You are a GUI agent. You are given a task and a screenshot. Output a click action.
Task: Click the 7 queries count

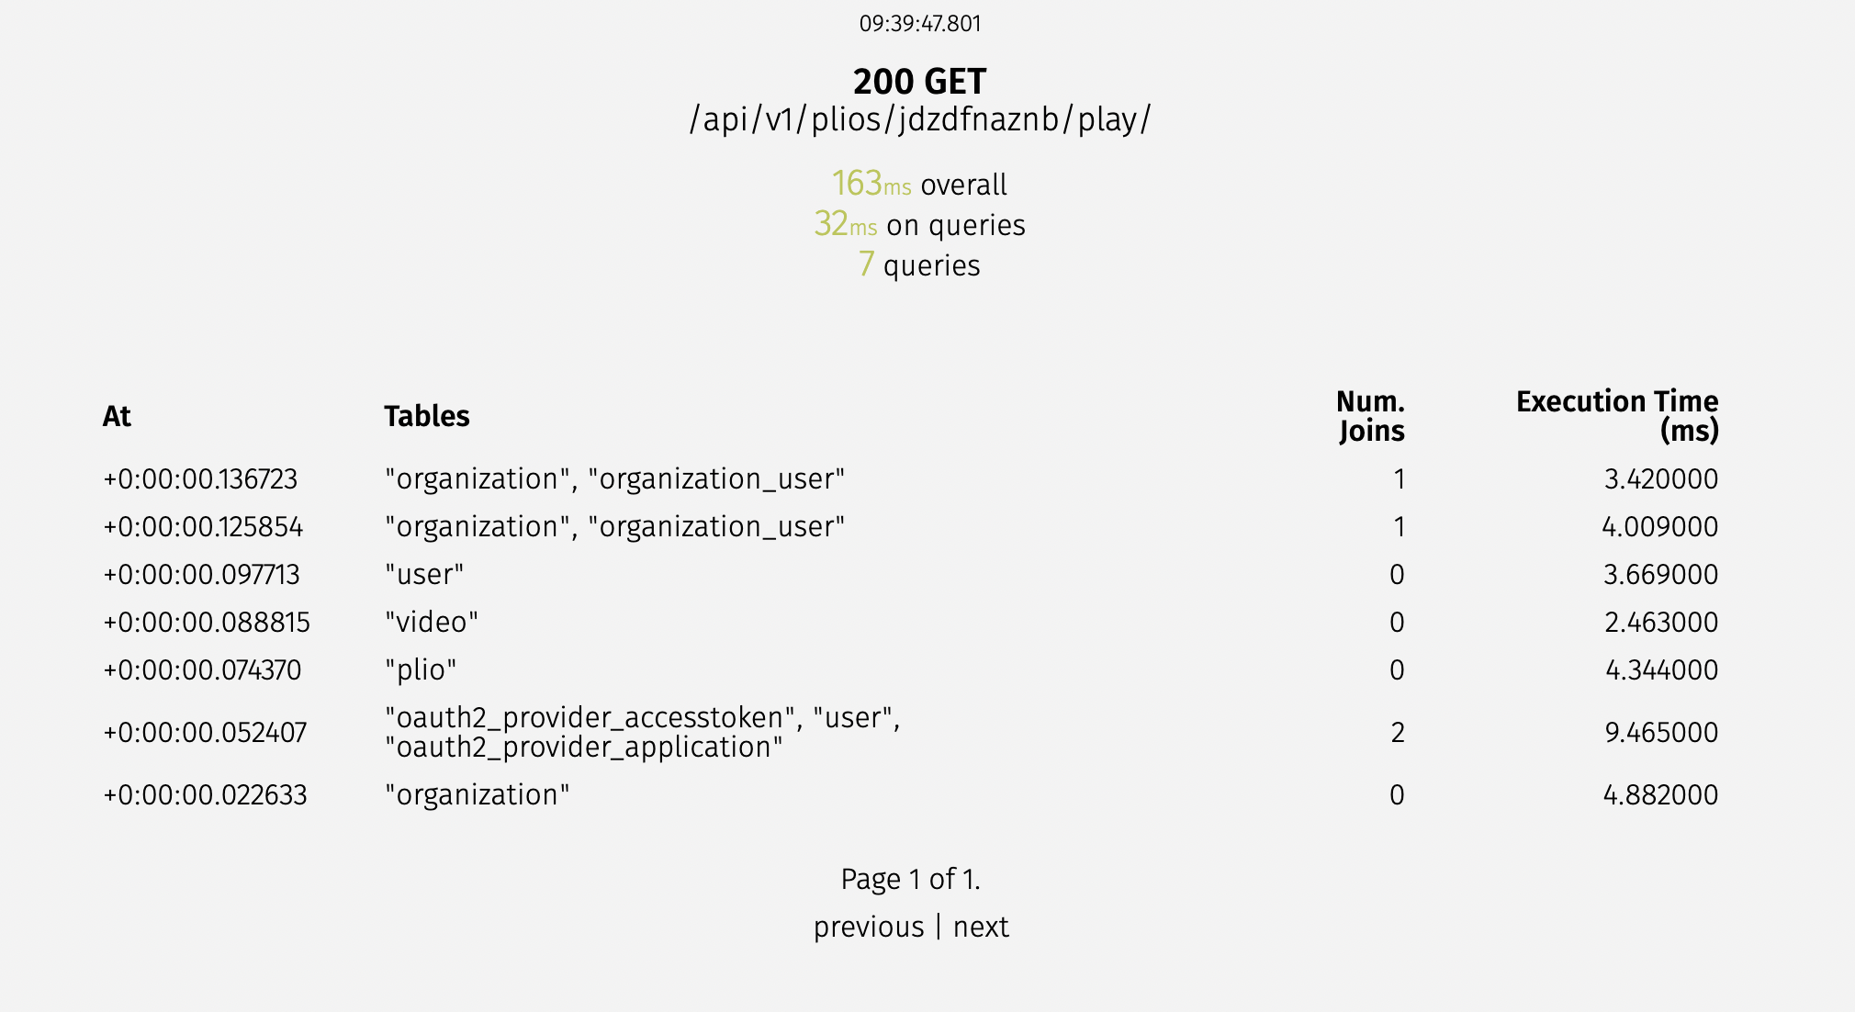click(919, 265)
